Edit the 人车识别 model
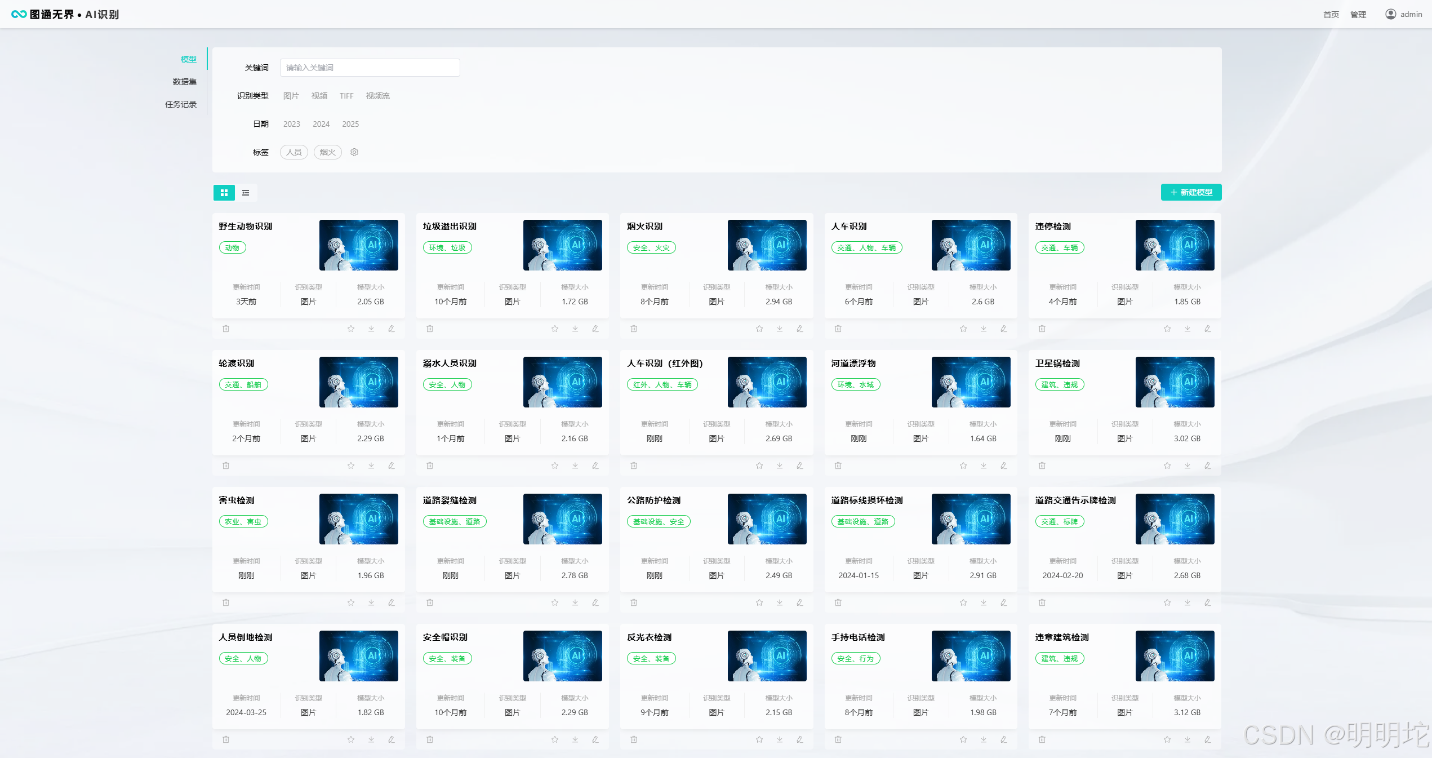The width and height of the screenshot is (1432, 758). (x=1004, y=329)
